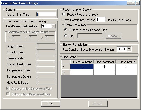
Task: Close the General Solution Settings dialog
Action: click(138, 3)
